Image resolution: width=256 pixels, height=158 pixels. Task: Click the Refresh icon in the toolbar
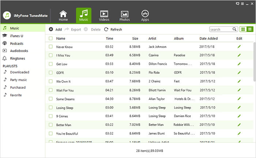point(106,30)
